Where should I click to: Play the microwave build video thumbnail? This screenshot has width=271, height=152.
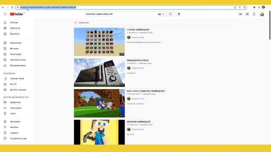(100, 73)
